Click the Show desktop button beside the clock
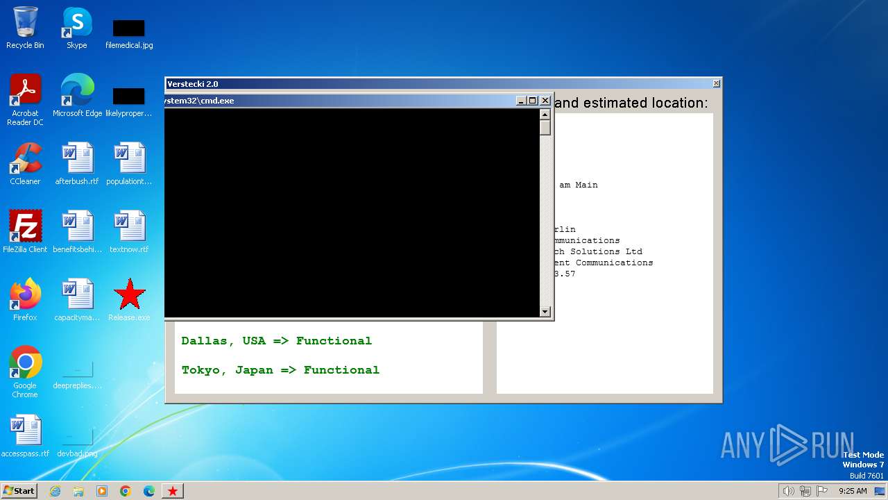 (x=880, y=491)
